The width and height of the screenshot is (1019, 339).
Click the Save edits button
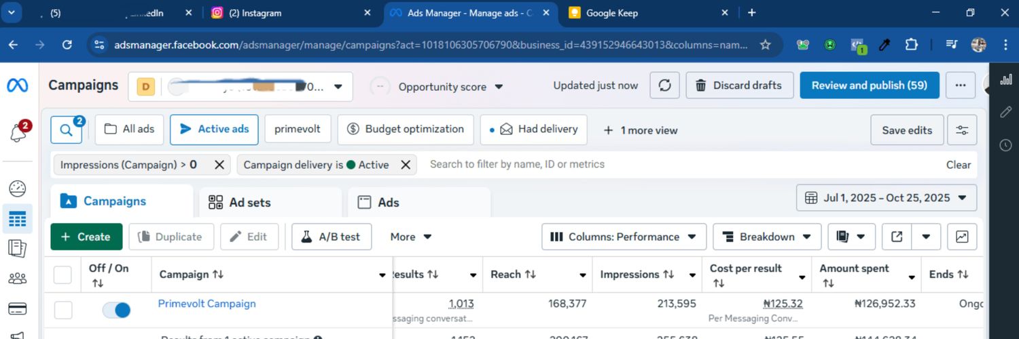click(907, 130)
